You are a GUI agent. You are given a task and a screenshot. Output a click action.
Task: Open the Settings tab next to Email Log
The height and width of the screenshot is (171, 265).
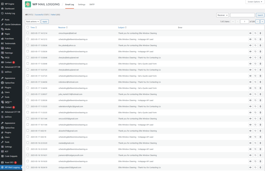(82, 5)
